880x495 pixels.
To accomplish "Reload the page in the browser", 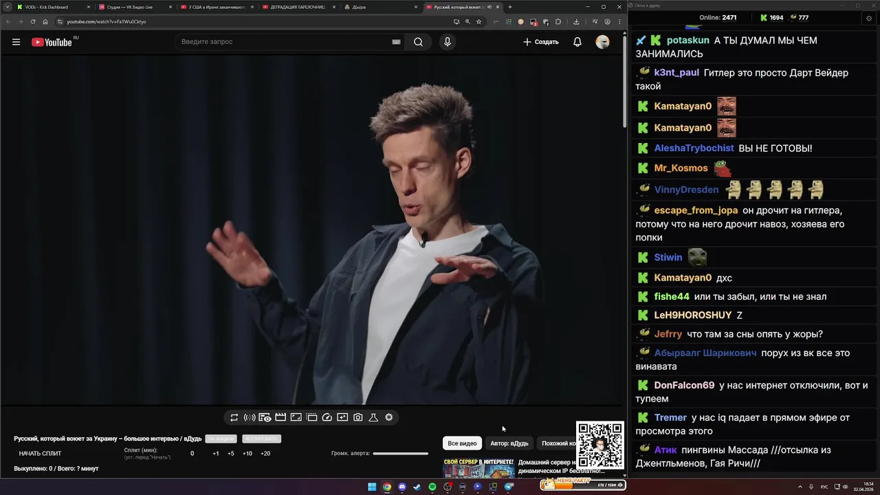I will [33, 21].
